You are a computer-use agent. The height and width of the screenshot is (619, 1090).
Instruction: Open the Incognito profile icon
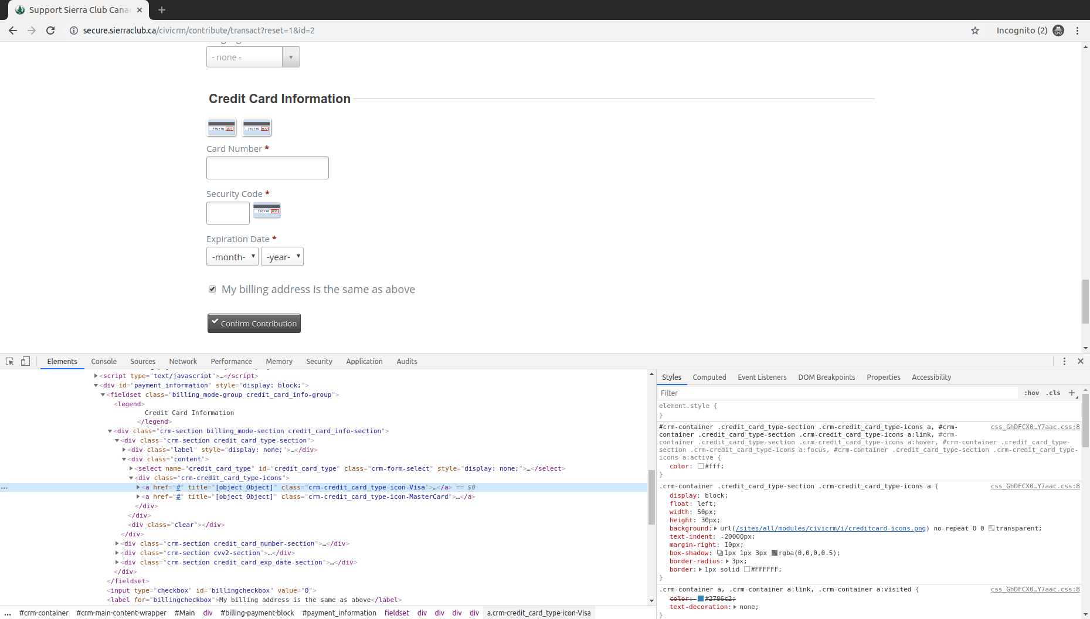[1058, 30]
